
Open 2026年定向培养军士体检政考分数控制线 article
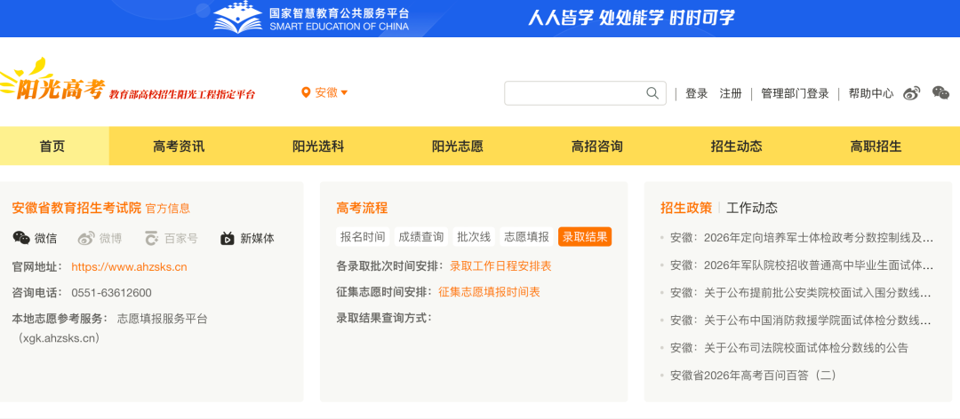pos(802,238)
